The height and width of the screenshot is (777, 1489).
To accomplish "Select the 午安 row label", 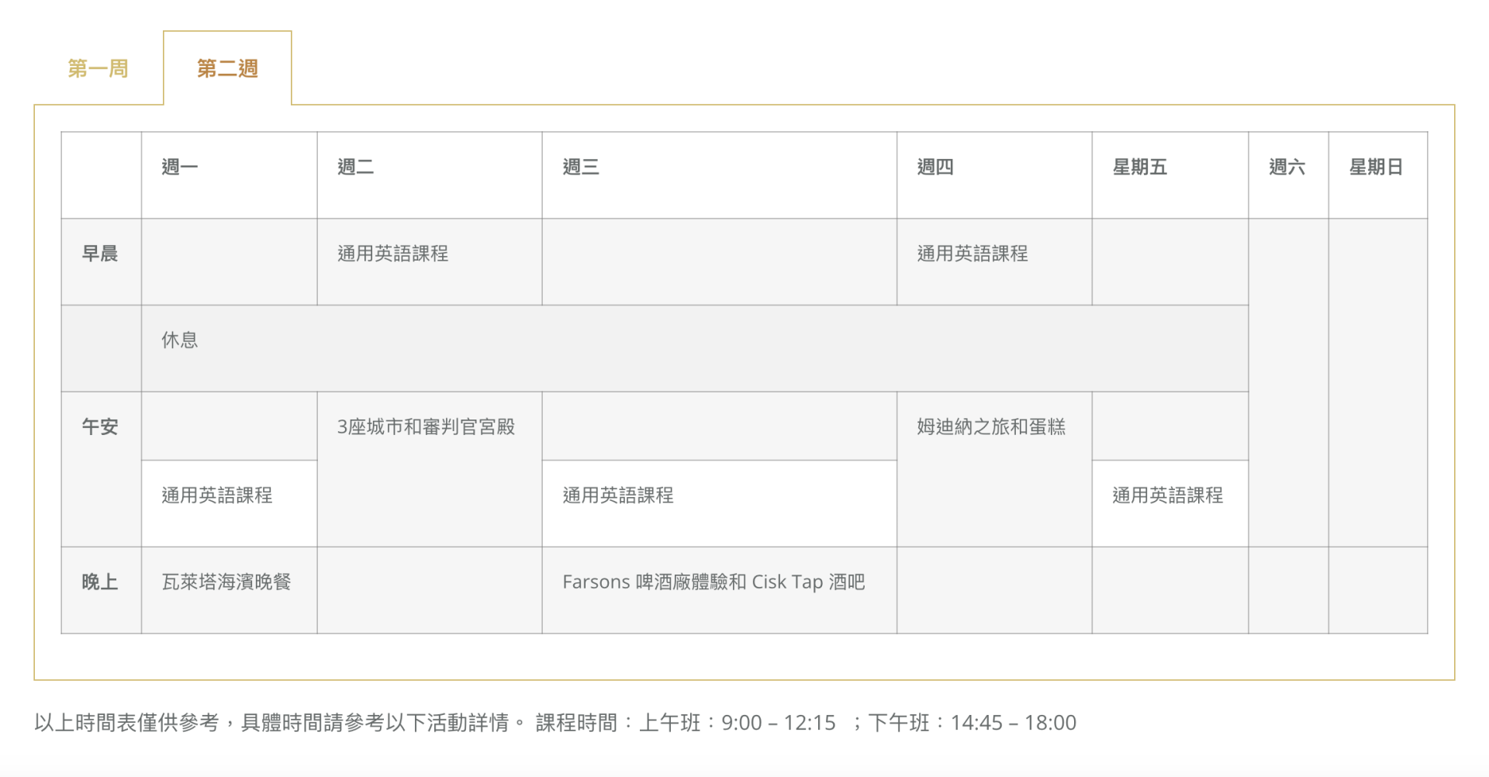I will click(100, 426).
